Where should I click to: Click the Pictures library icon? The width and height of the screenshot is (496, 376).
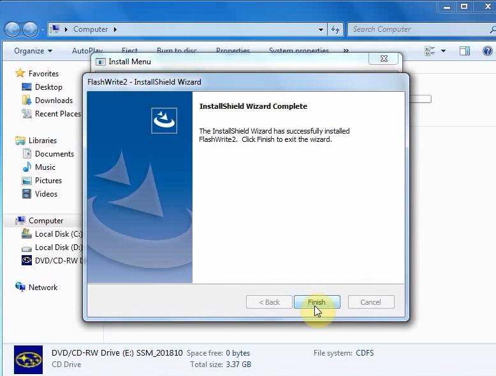tap(27, 181)
